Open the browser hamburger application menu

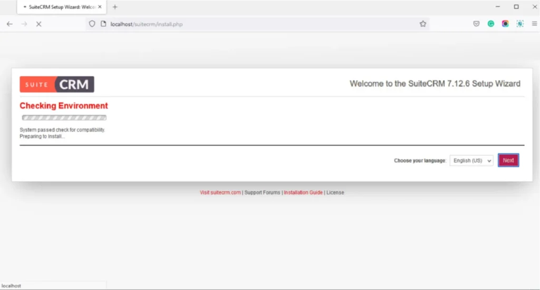[534, 24]
